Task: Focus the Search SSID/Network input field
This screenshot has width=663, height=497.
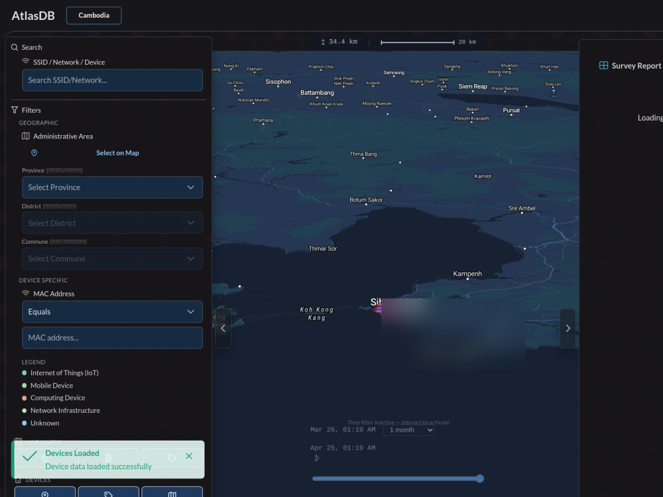Action: click(112, 80)
